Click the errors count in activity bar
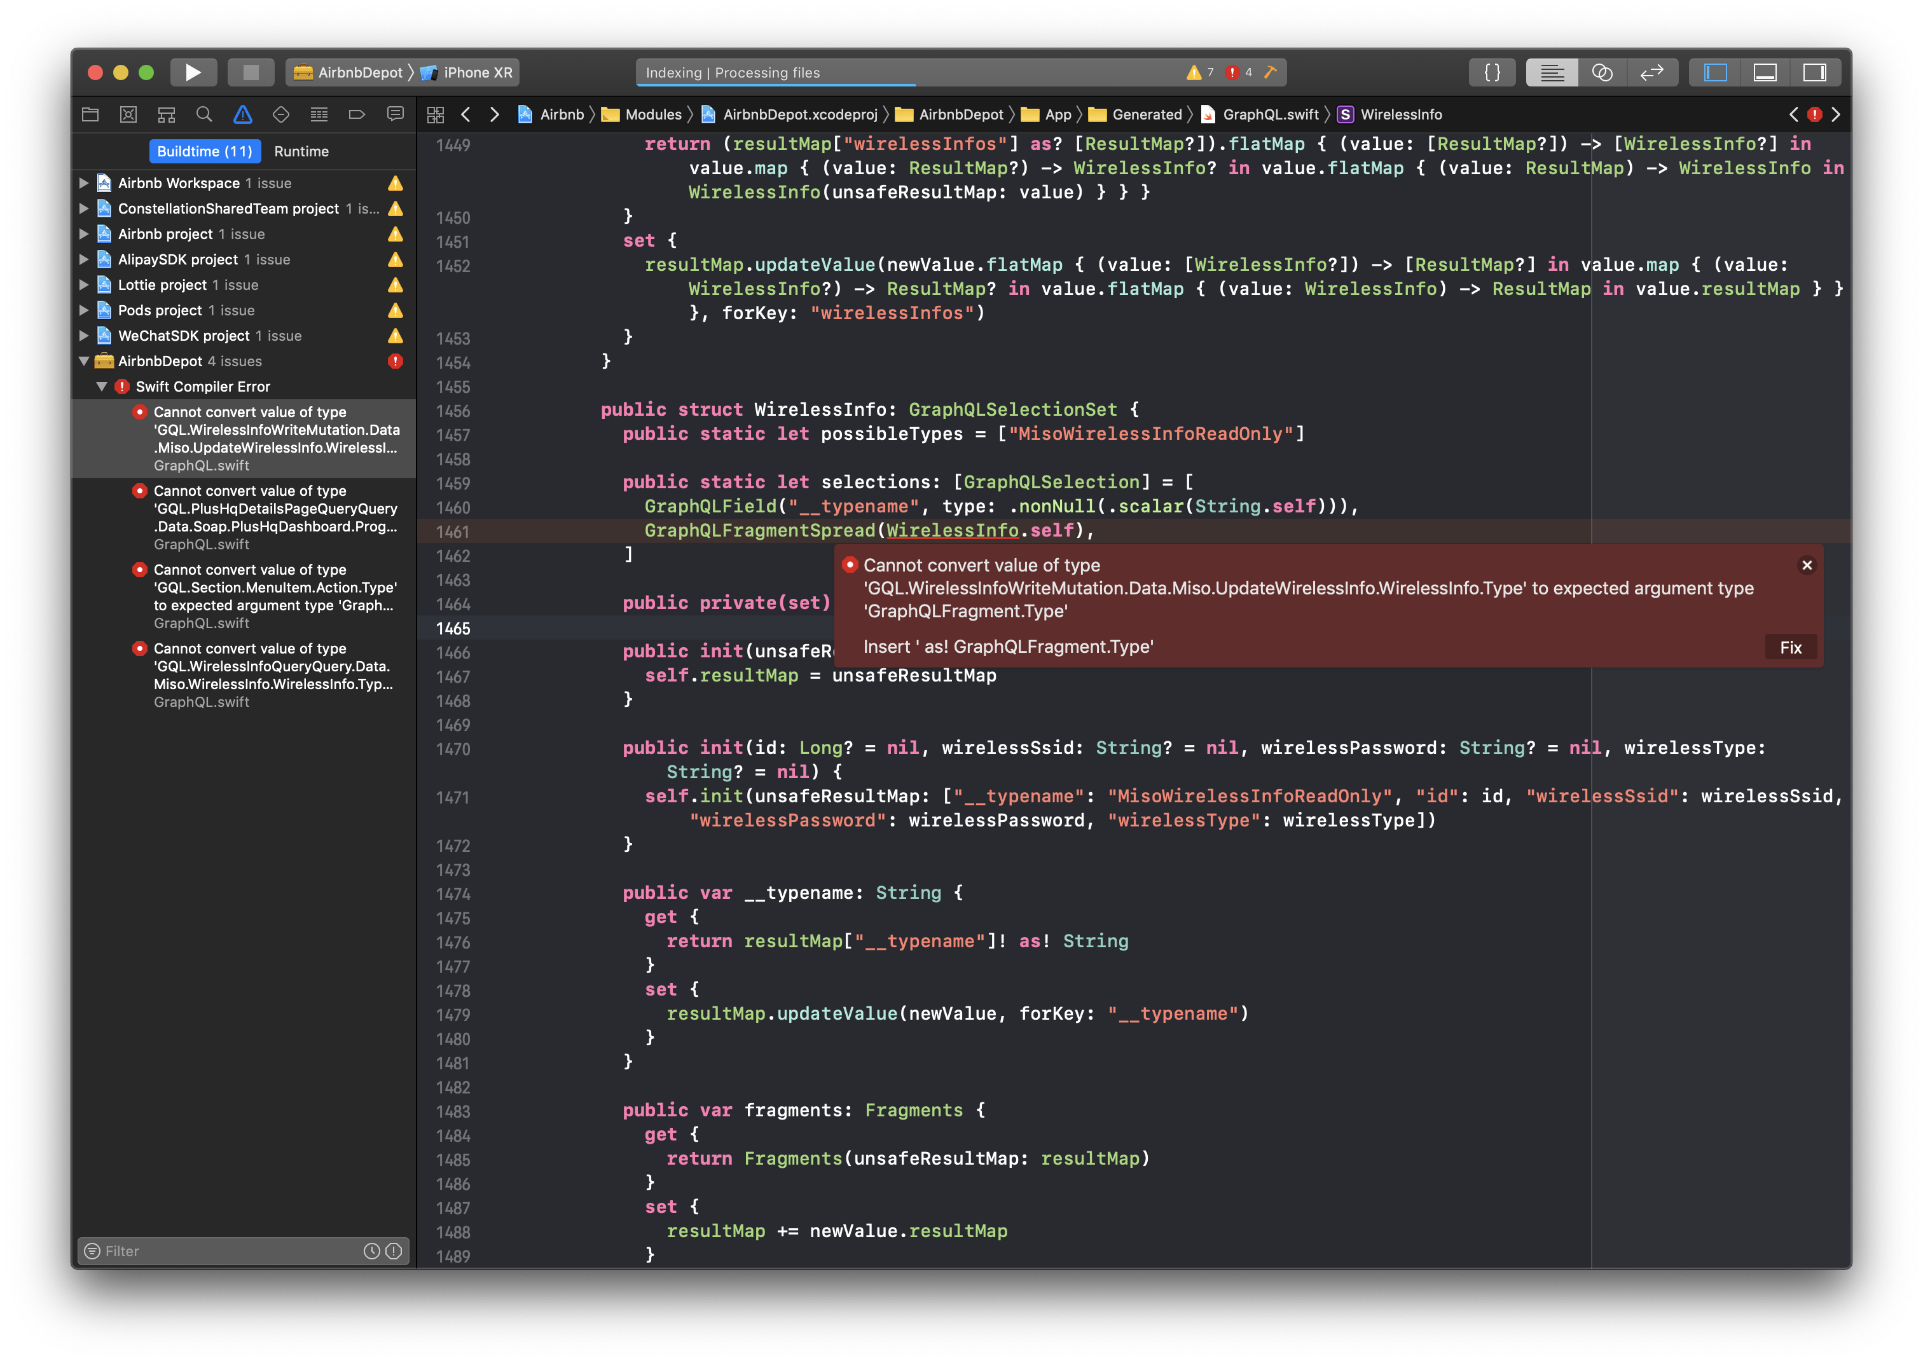This screenshot has height=1363, width=1923. click(x=1239, y=73)
